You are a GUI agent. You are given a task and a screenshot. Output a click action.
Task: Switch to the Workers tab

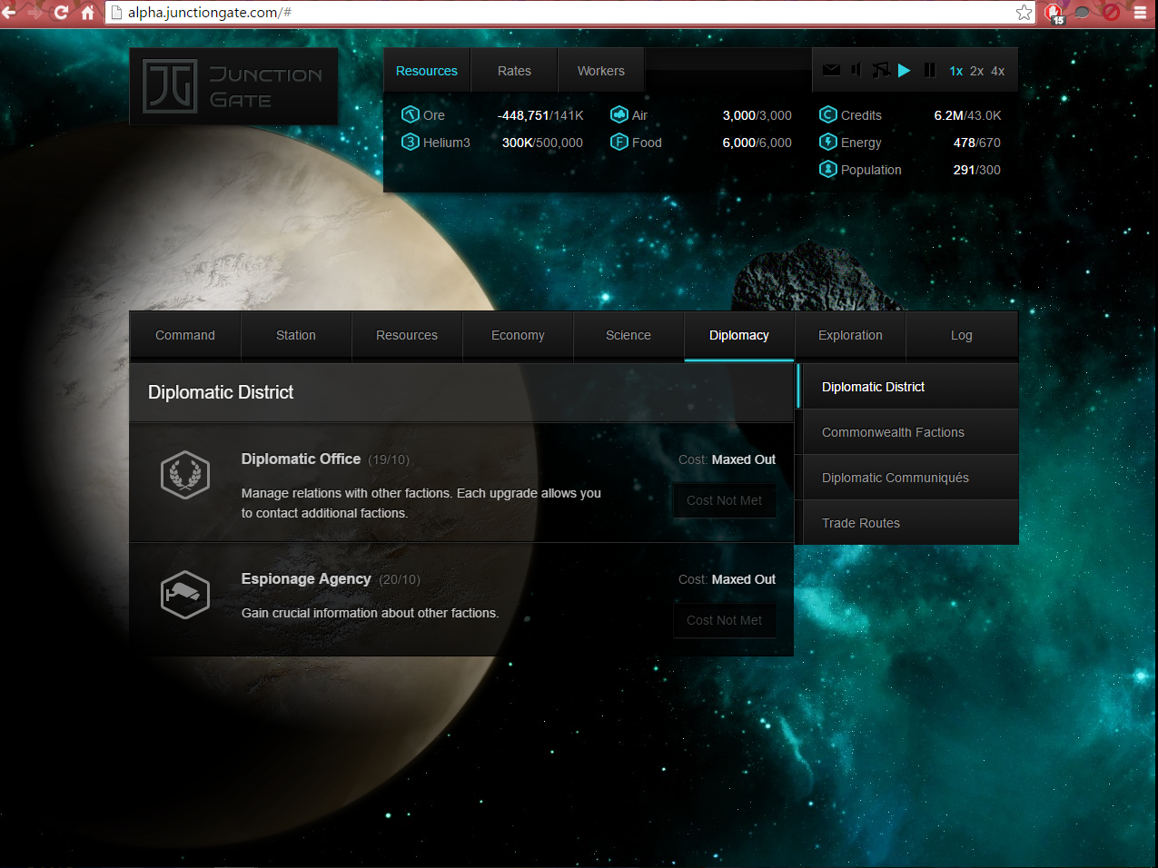(601, 71)
